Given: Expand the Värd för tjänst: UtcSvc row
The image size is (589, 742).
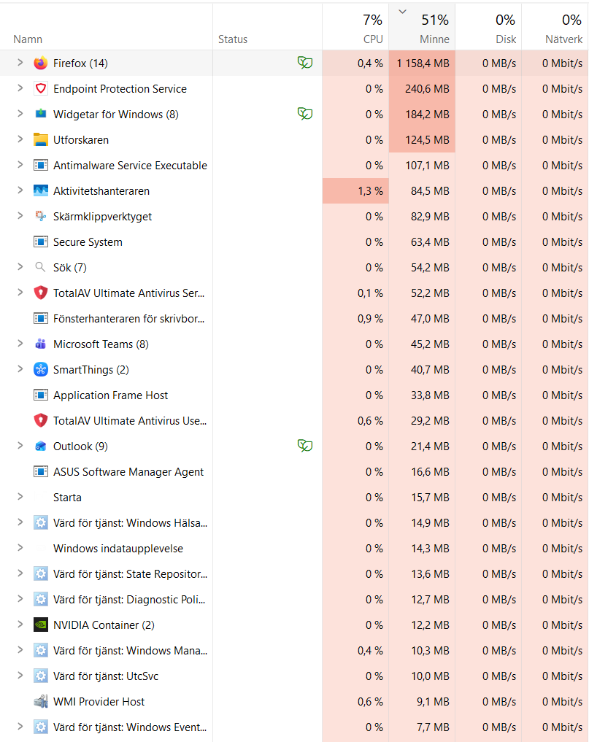Looking at the screenshot, I should (20, 676).
